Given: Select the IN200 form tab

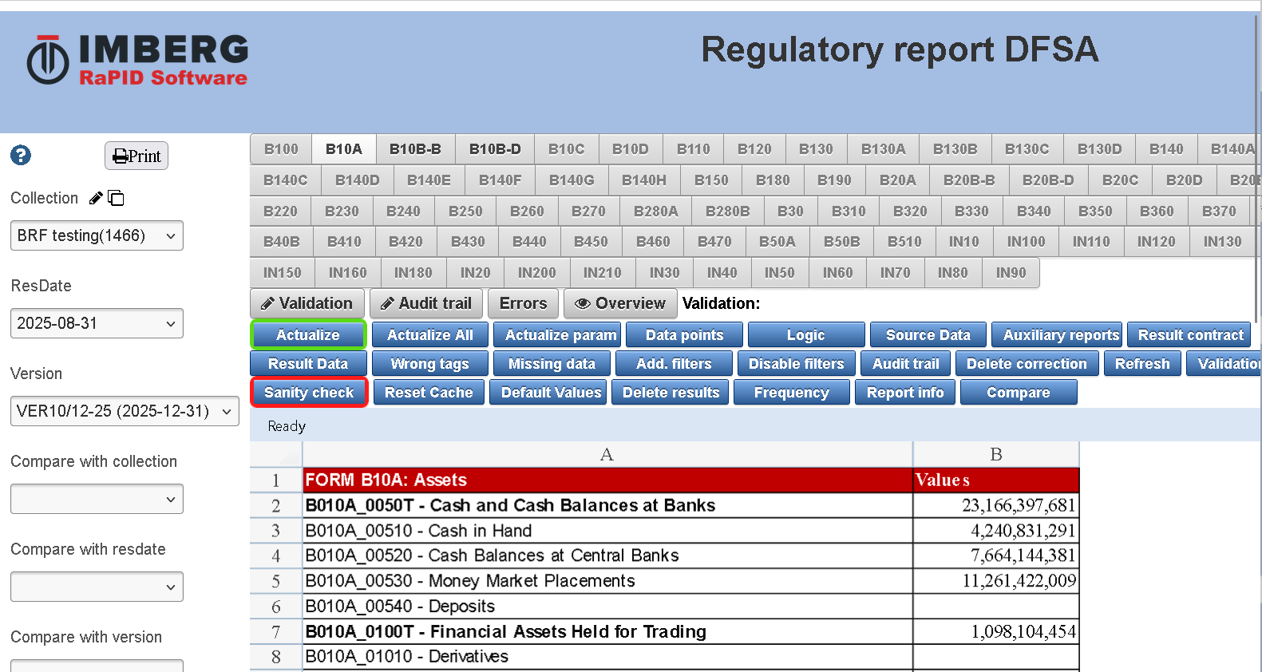Looking at the screenshot, I should tap(536, 273).
